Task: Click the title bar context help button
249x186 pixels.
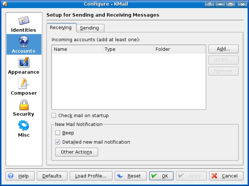Action: [x=210, y=4]
